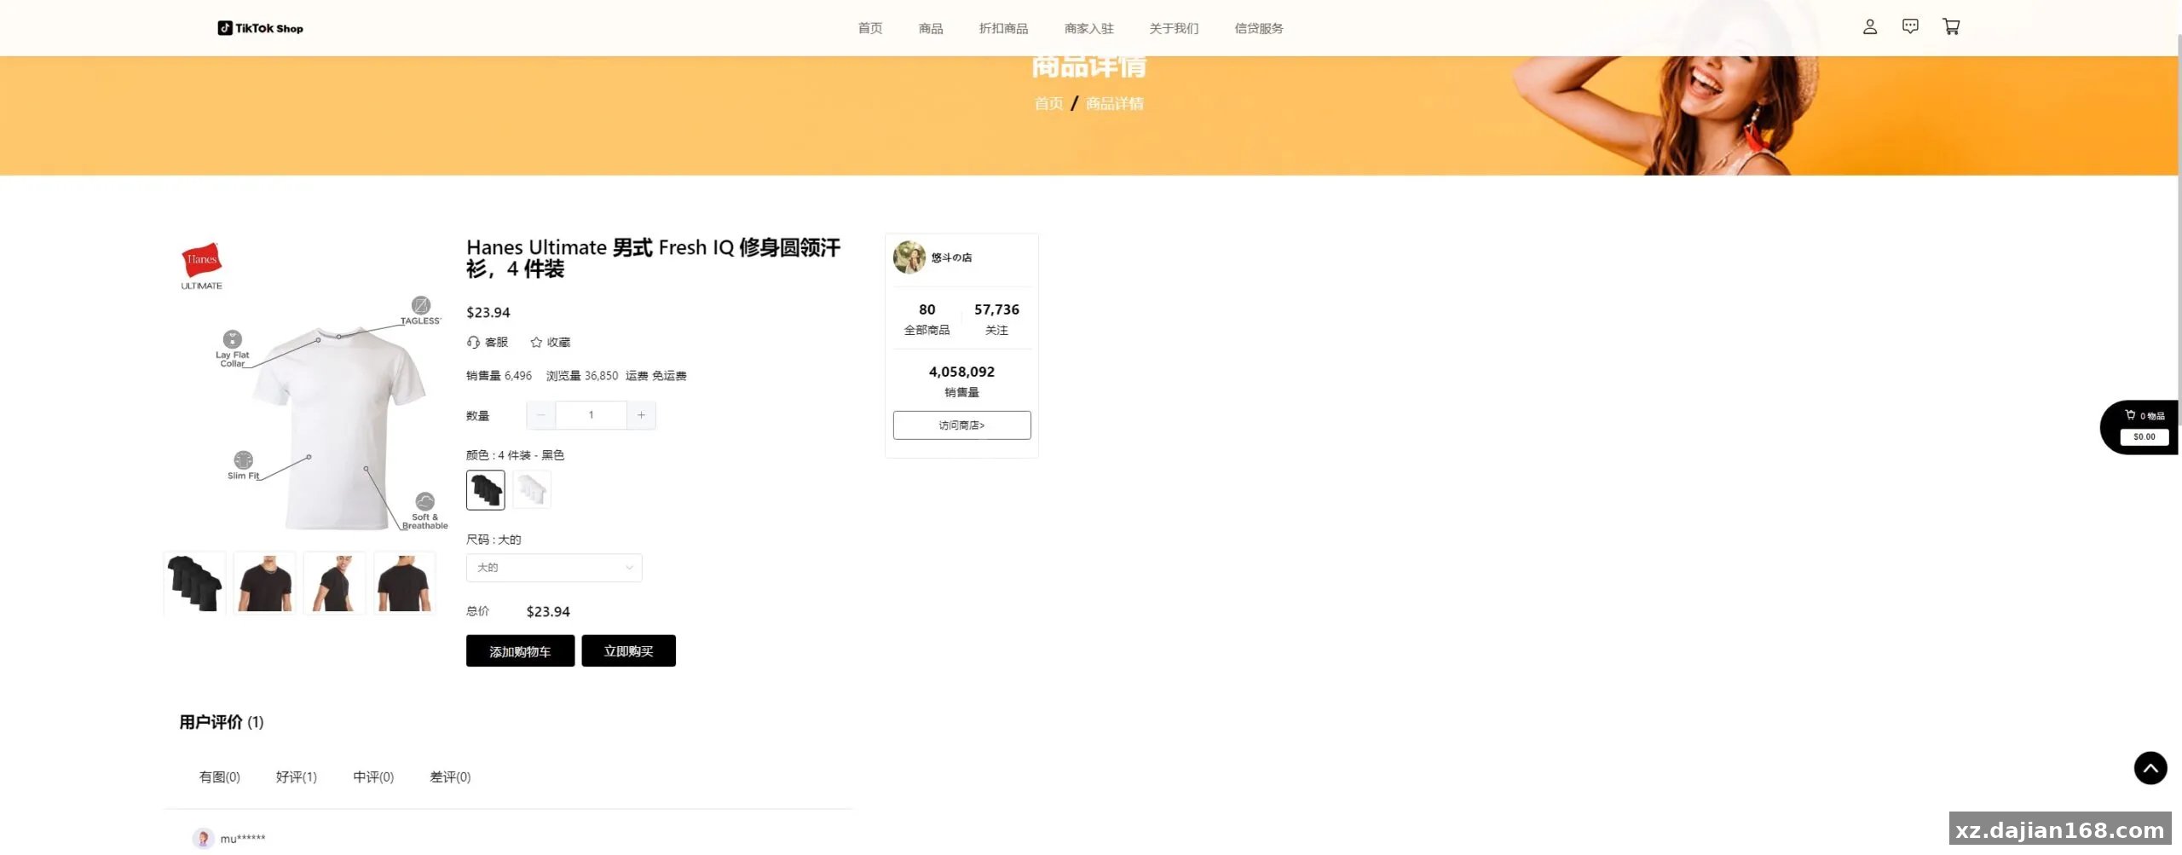View the back-view model thumbnail
Image resolution: width=2182 pixels, height=855 pixels.
404,583
